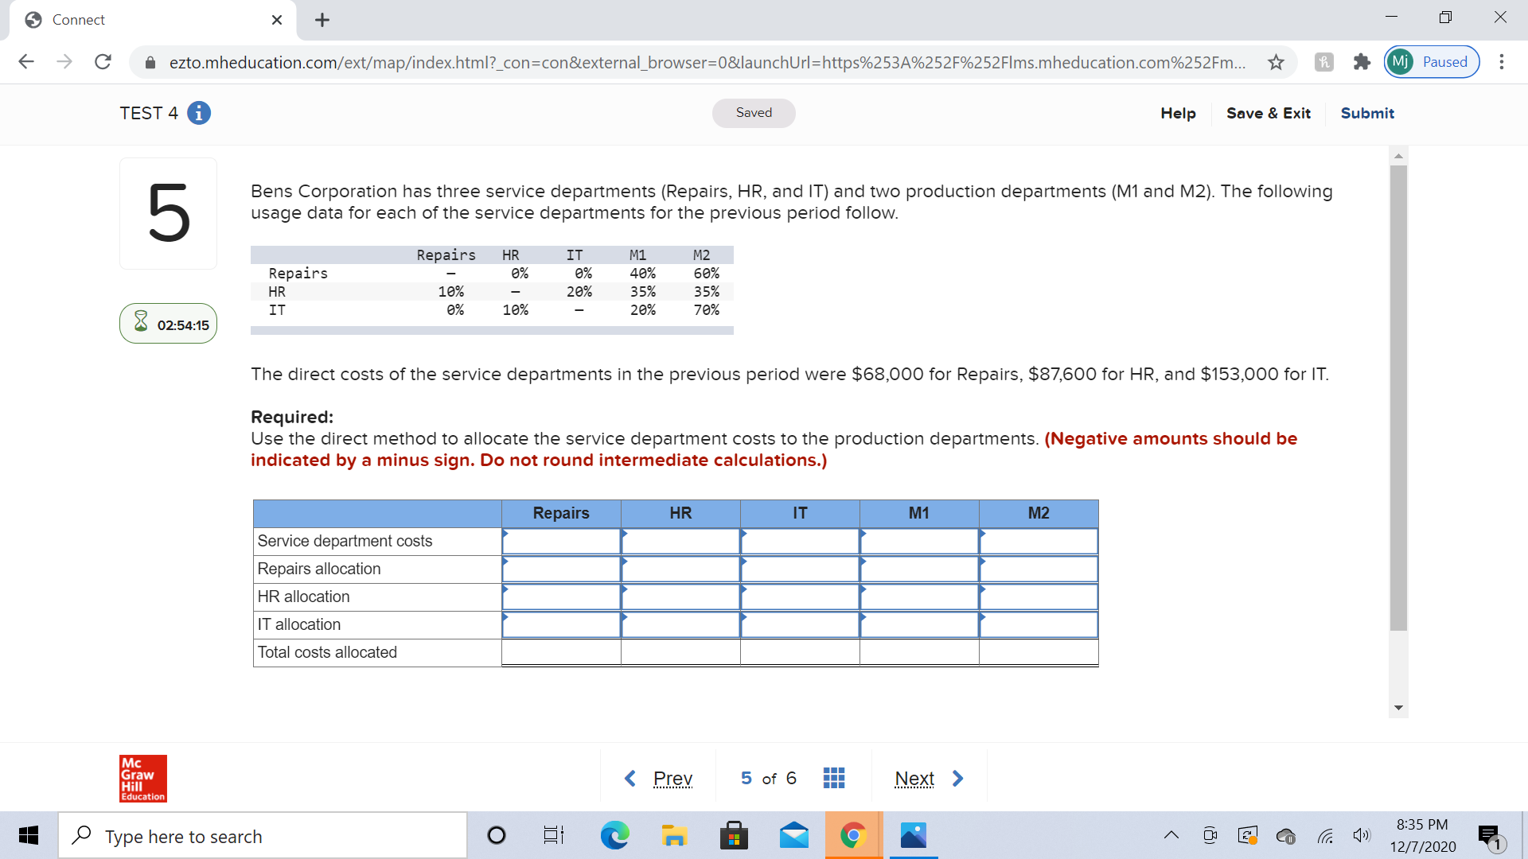The height and width of the screenshot is (859, 1528).
Task: Click the TEST 4 info icon
Action: coord(199,113)
